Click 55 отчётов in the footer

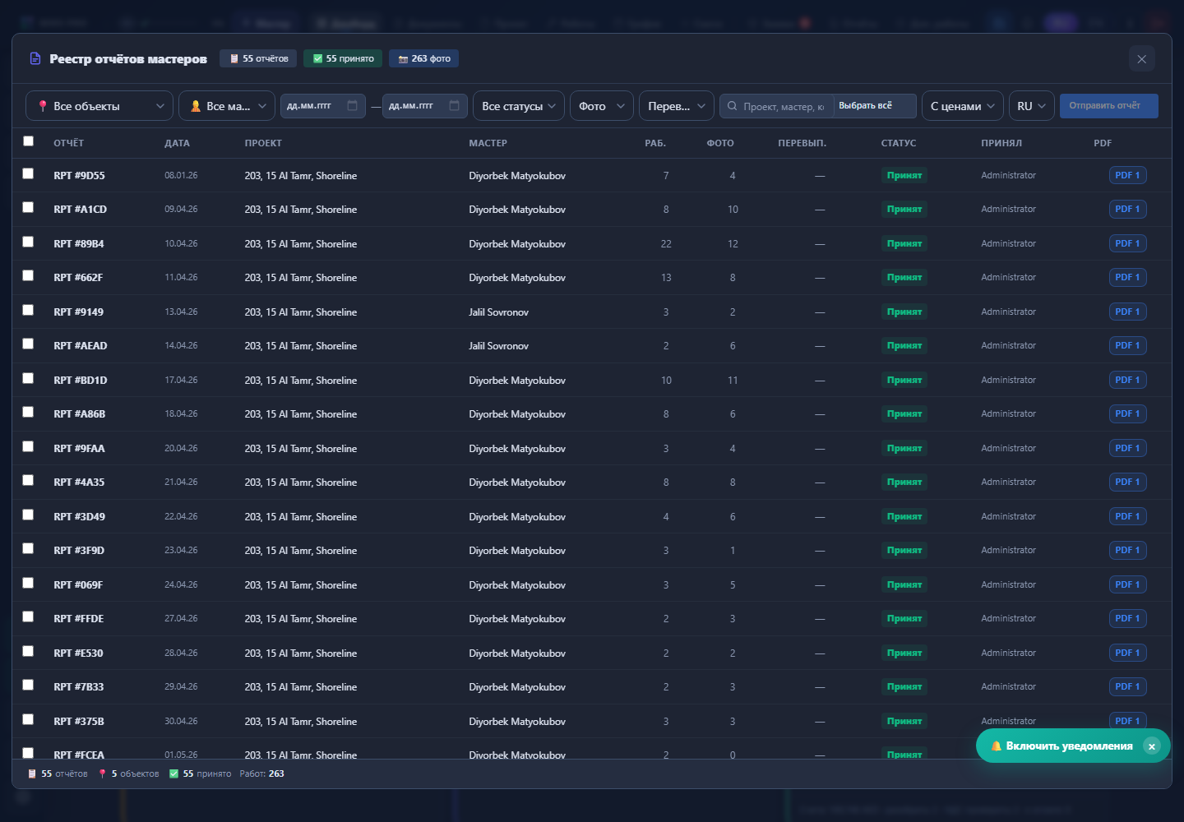tap(58, 774)
